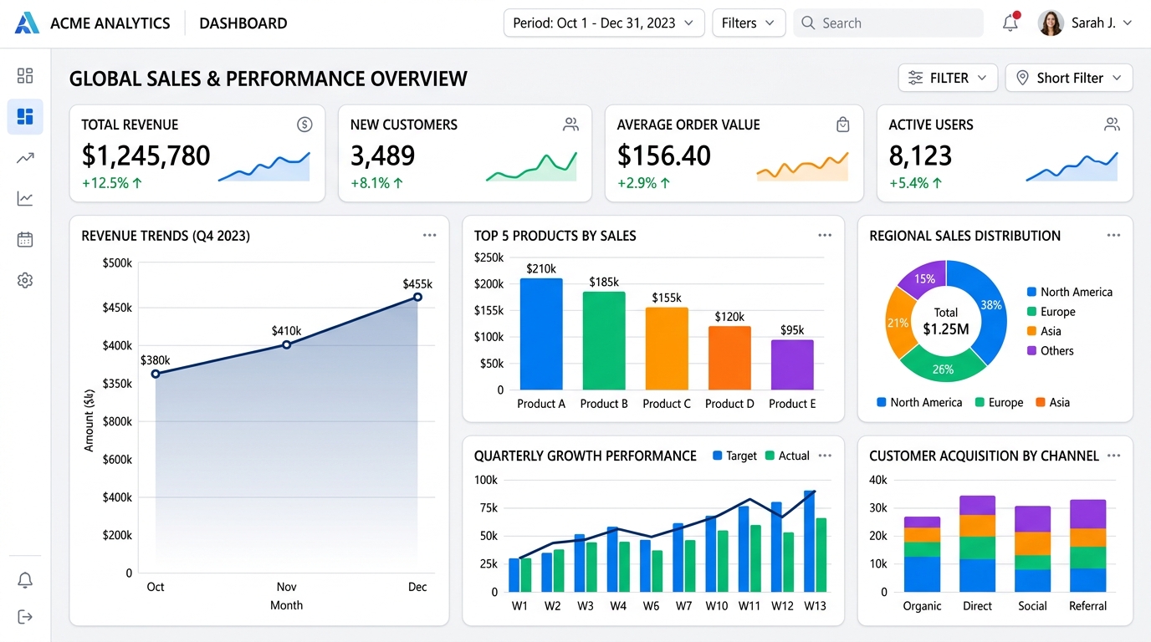The height and width of the screenshot is (642, 1151).
Task: Click the $1,245,780 total revenue value
Action: pos(146,155)
